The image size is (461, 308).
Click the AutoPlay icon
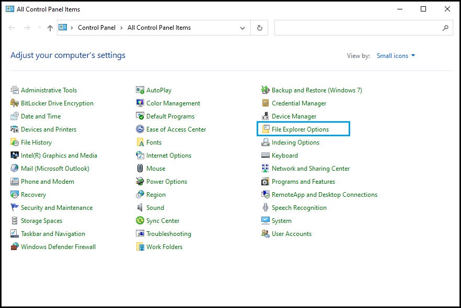tap(140, 90)
